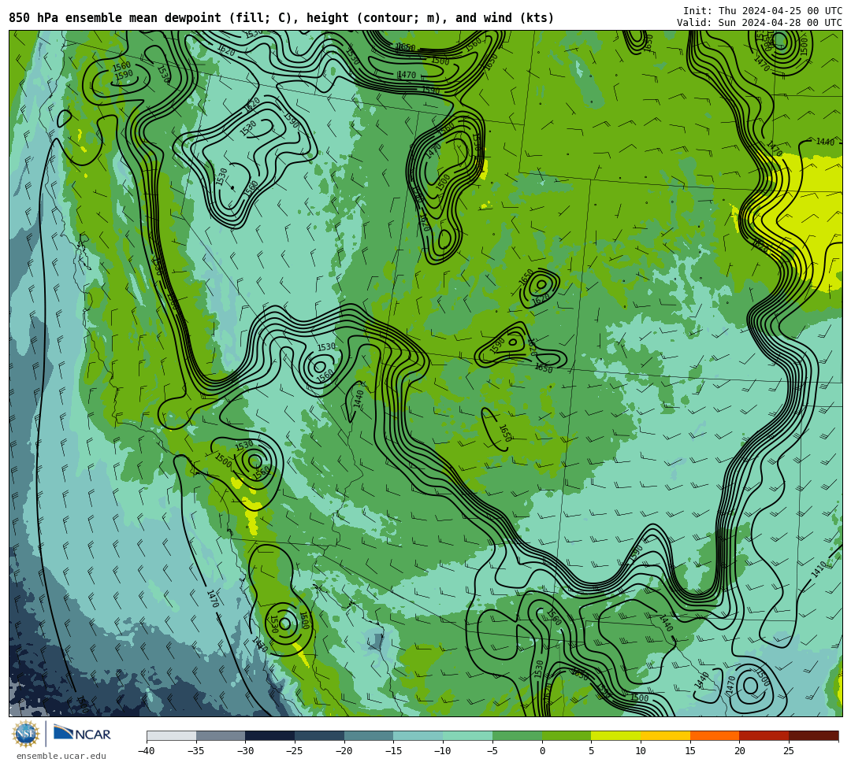Click the -10 colorbar tick label
Screen dimensions: 851x766
tap(443, 751)
